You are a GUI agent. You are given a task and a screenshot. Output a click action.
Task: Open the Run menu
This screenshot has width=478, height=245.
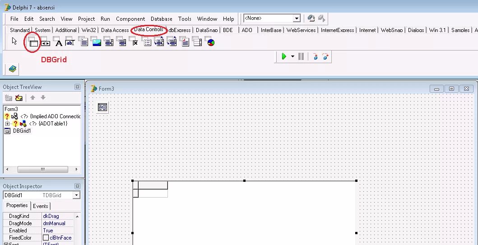pyautogui.click(x=105, y=19)
